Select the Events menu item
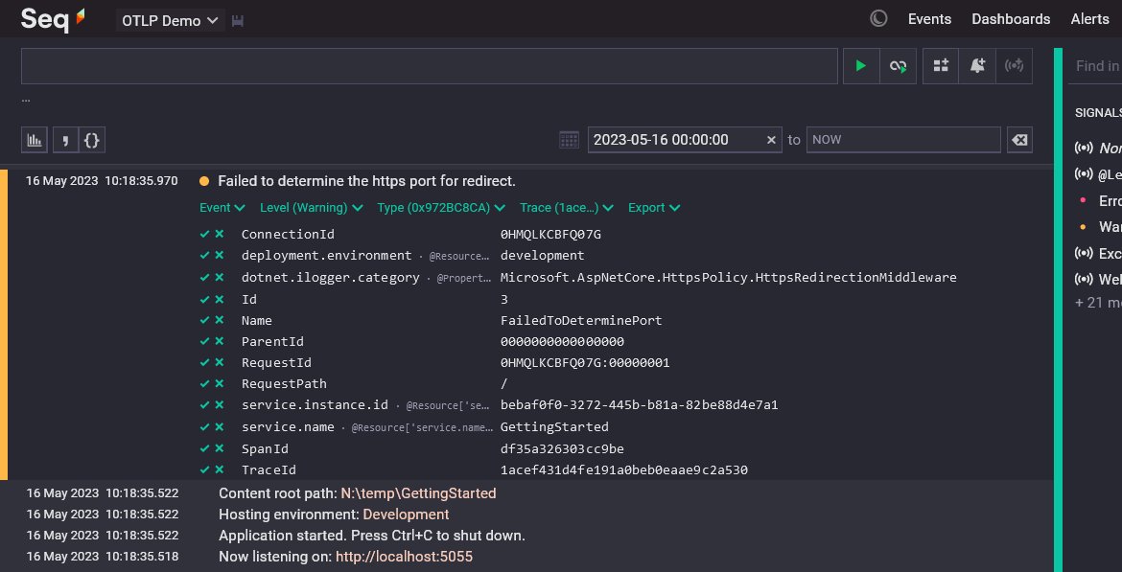The height and width of the screenshot is (572, 1122). point(929,18)
